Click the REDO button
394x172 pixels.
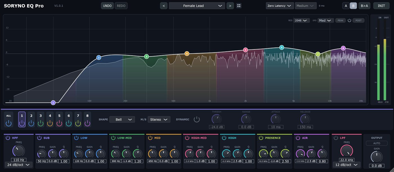pyautogui.click(x=121, y=6)
